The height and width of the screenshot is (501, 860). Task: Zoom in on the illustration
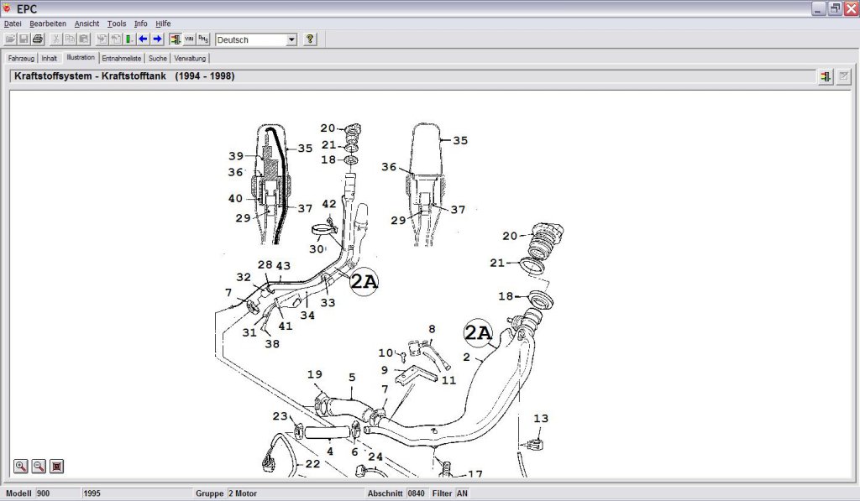[x=21, y=467]
